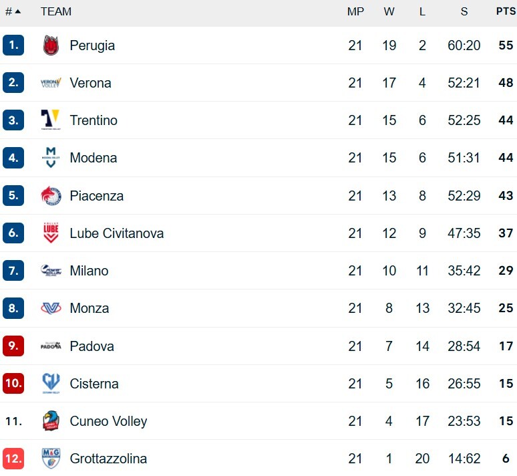This screenshot has height=476, width=517.
Task: Click the Lube Civitanova logo
Action: tap(51, 233)
